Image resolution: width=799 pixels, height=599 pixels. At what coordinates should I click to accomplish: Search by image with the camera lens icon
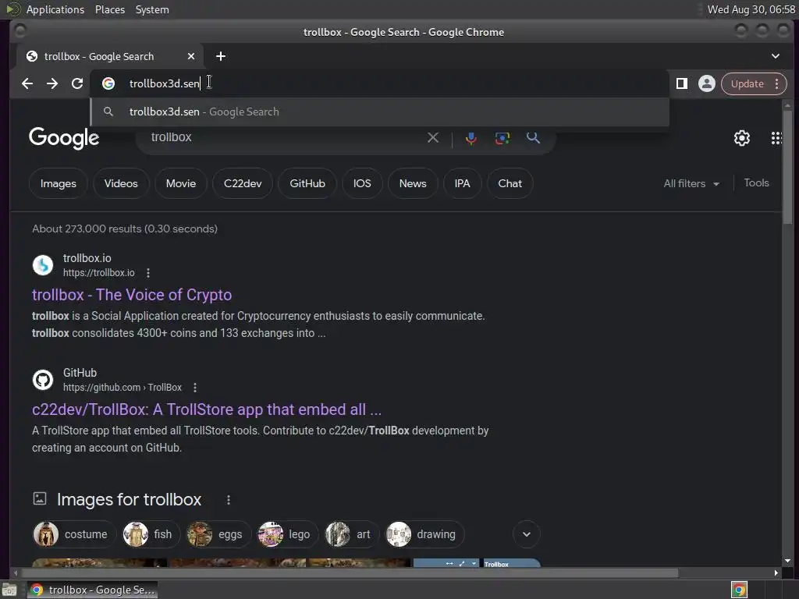[502, 138]
